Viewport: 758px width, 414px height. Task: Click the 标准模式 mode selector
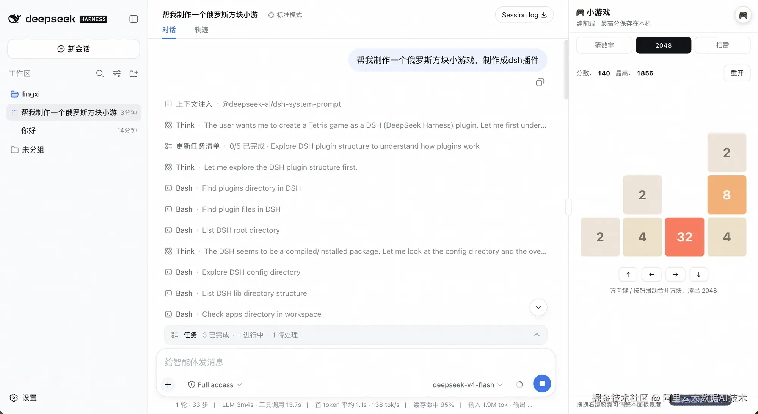285,15
